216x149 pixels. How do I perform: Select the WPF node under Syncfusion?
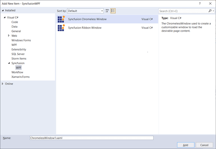[19, 68]
